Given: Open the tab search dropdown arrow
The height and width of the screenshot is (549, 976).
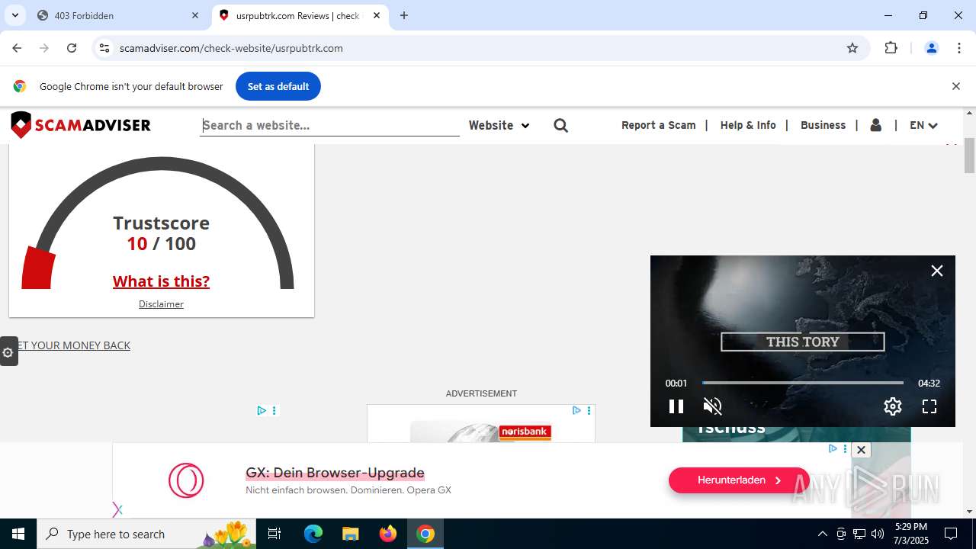Looking at the screenshot, I should (x=15, y=15).
